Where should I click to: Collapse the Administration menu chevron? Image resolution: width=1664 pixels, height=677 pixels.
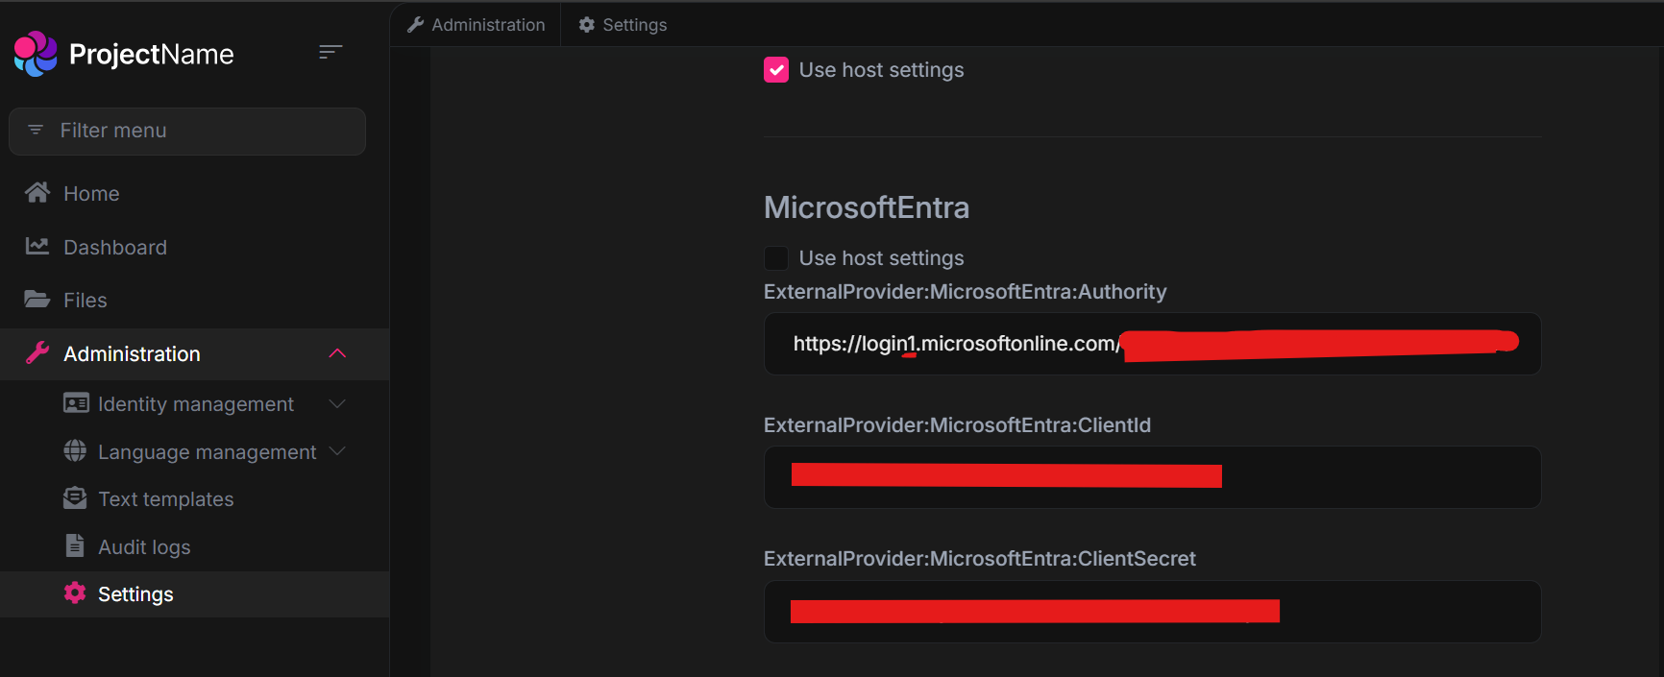337,353
